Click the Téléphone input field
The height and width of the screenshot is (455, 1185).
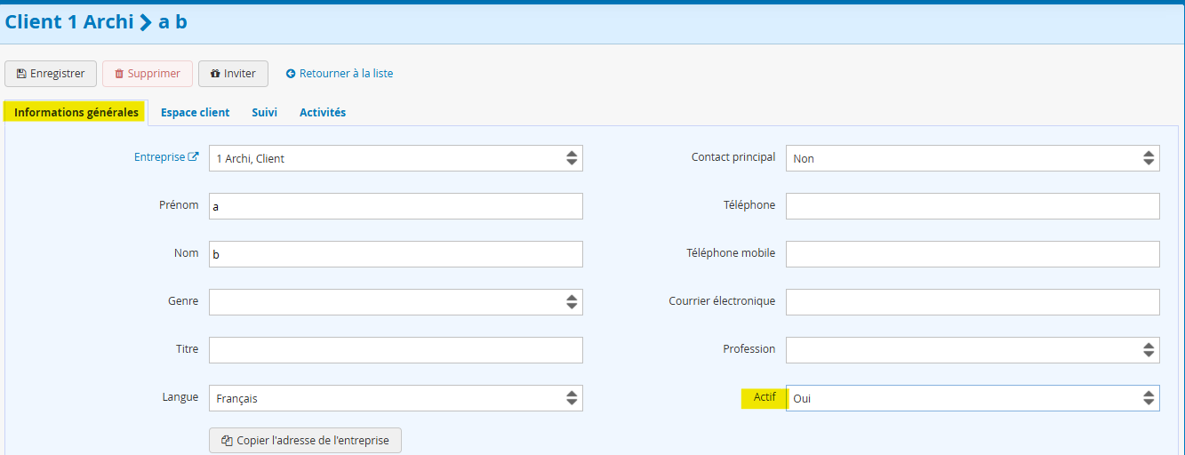pos(973,206)
